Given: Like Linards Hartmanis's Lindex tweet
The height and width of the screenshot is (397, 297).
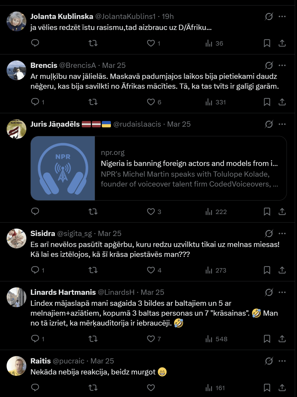Looking at the screenshot, I should point(151,339).
